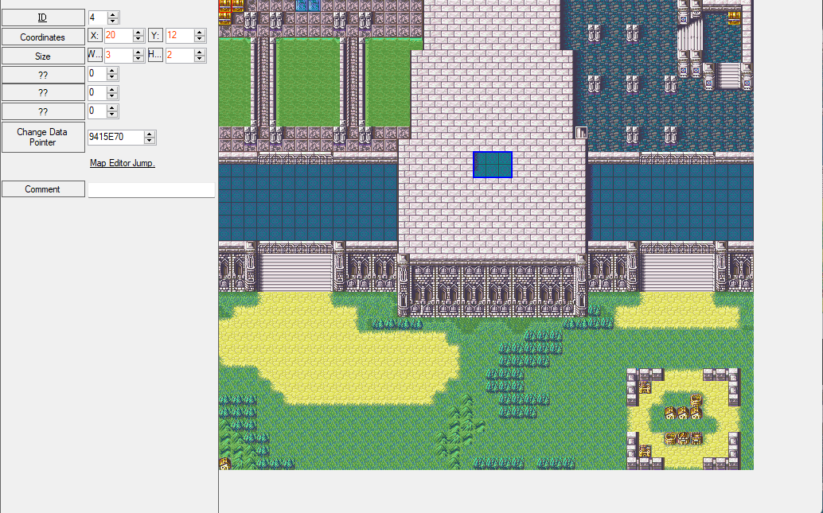
Task: Click the Size label button
Action: 43,56
